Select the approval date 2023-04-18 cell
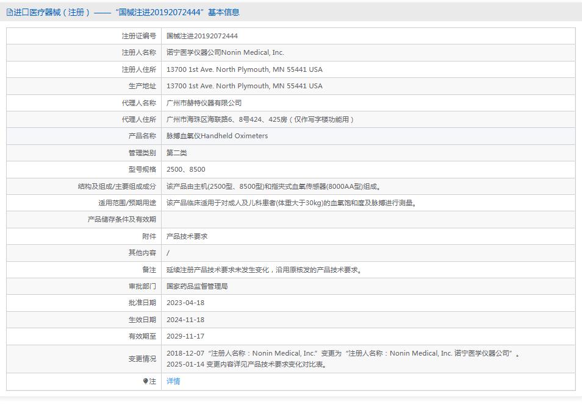 (188, 303)
